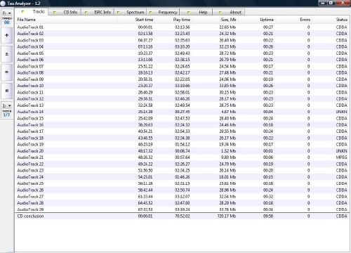This screenshot has height=253, width=351.
Task: Select the AudioTrack 26 file name
Action: click(x=30, y=190)
